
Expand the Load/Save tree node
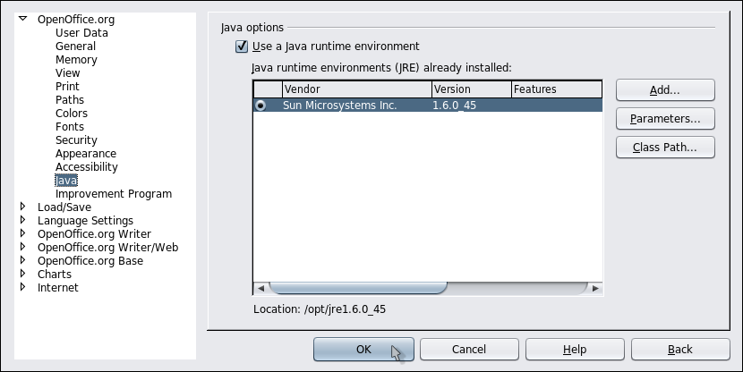(x=22, y=207)
